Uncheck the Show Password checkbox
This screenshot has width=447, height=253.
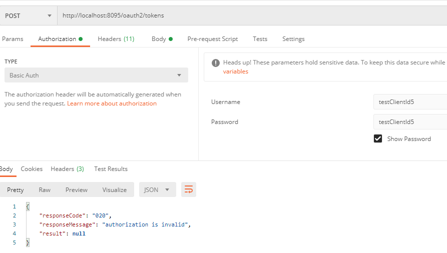click(x=378, y=139)
